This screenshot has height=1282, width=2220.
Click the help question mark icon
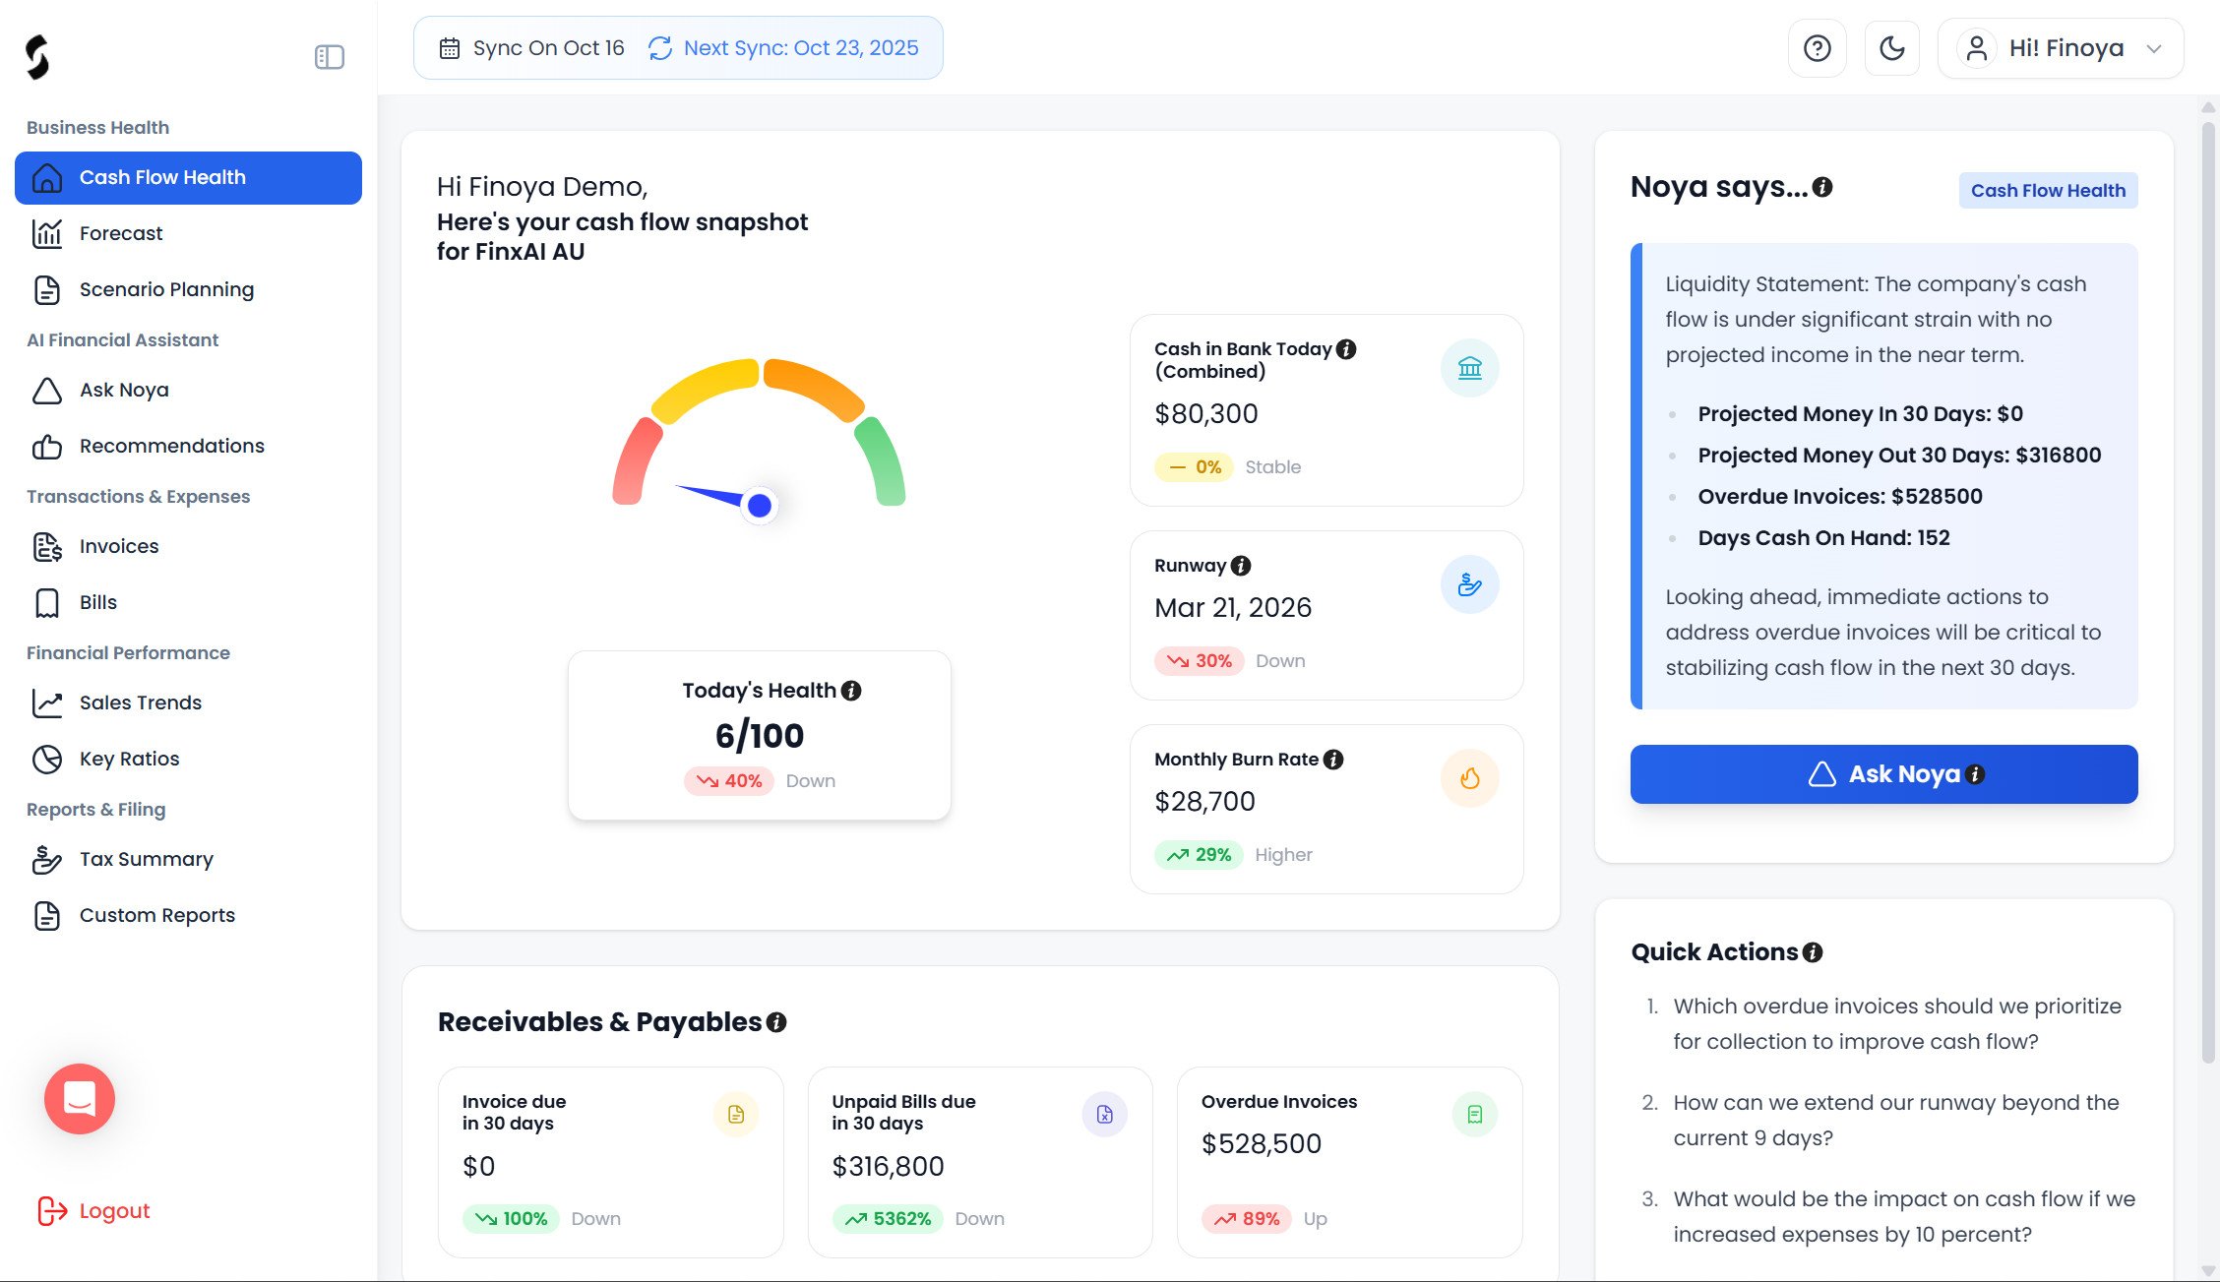click(1817, 48)
